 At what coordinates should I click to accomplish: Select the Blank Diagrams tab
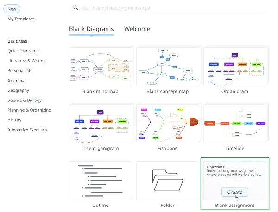[x=91, y=29]
